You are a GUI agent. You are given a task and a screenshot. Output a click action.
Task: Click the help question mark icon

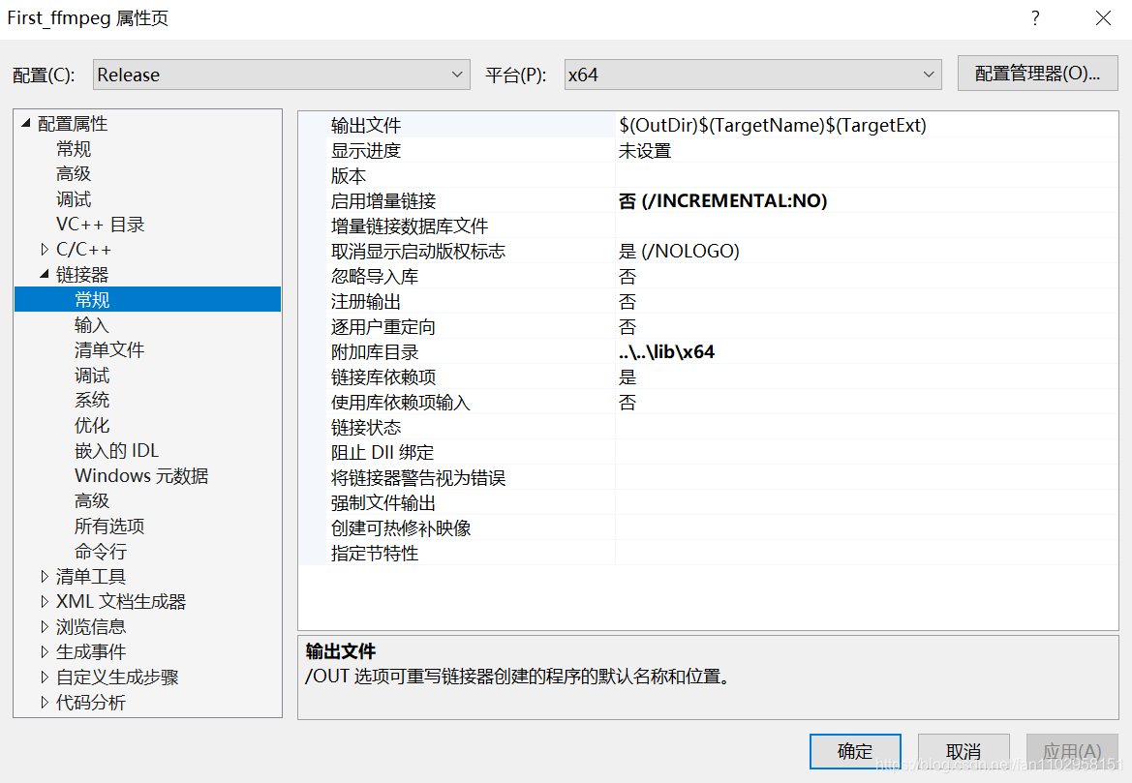click(1034, 17)
